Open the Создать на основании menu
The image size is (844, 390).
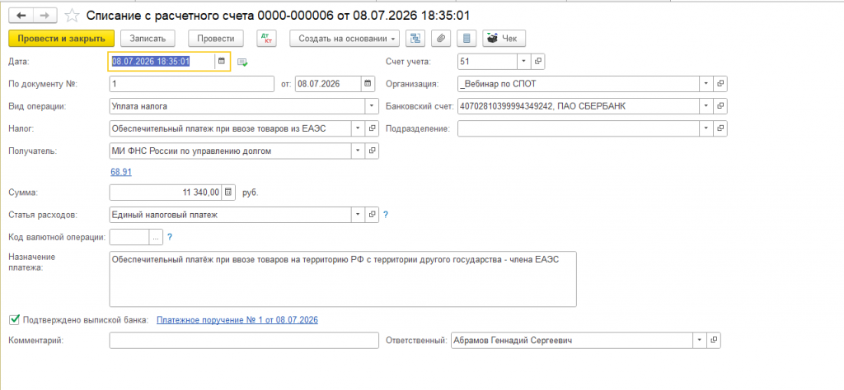(x=345, y=38)
